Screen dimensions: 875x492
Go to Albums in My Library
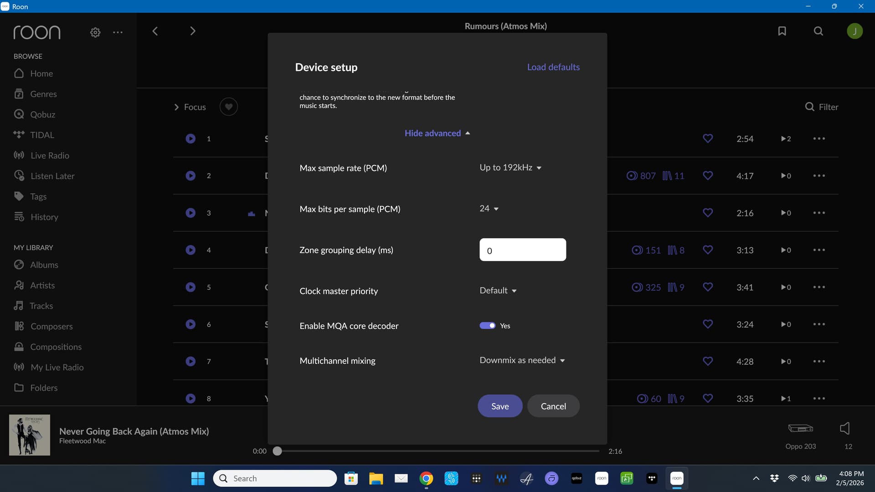coord(44,265)
